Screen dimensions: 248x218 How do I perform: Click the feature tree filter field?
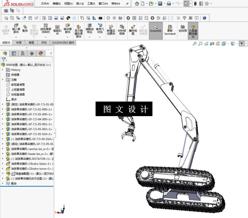pos(27,60)
